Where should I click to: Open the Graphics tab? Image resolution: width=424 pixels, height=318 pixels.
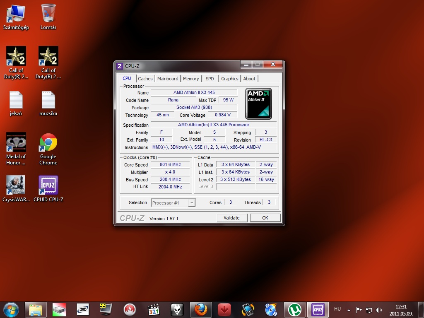pyautogui.click(x=229, y=79)
